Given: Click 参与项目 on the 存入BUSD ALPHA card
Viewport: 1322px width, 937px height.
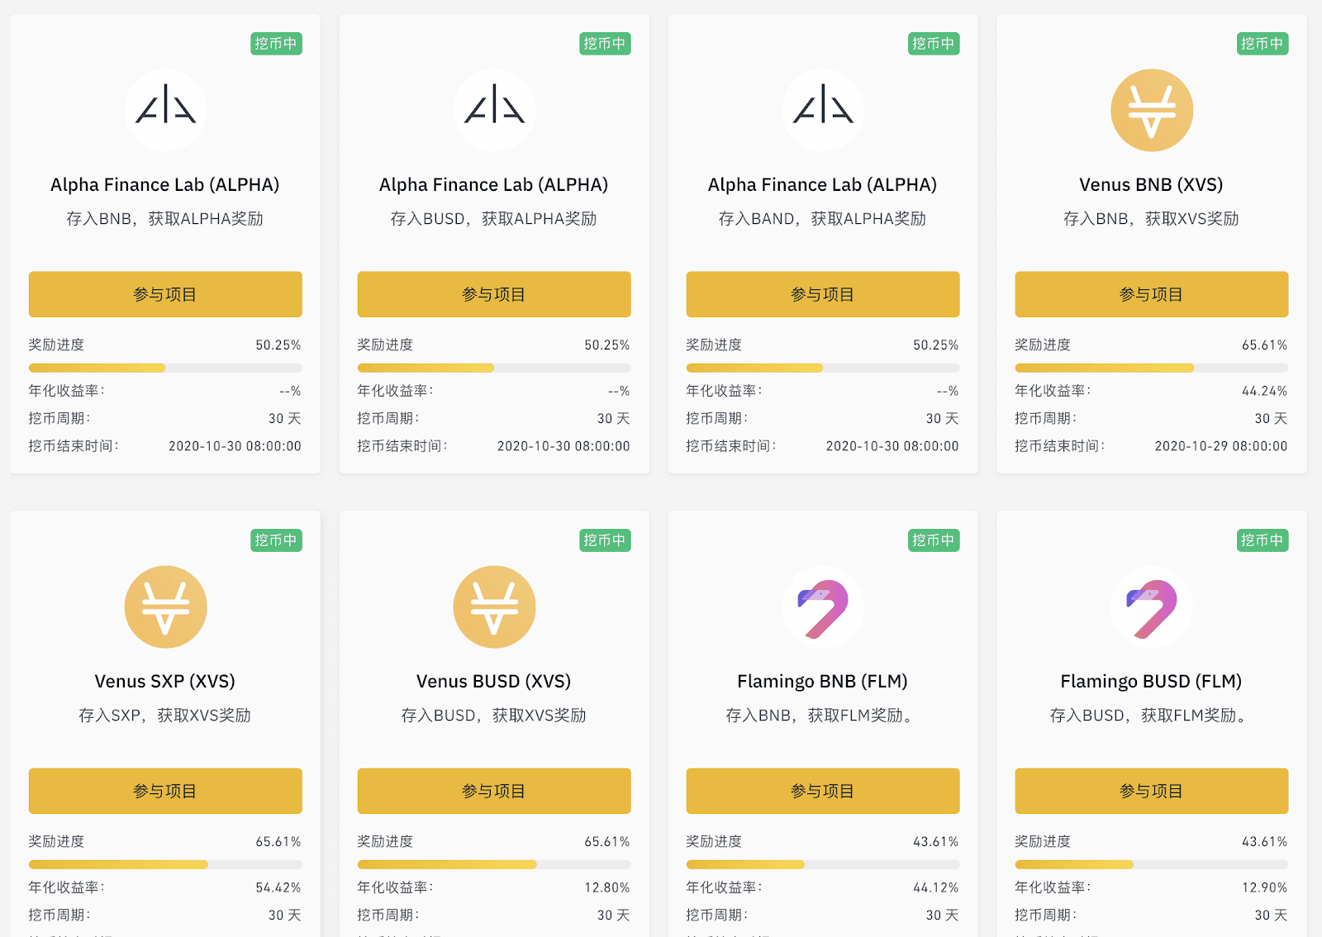Looking at the screenshot, I should click(494, 294).
